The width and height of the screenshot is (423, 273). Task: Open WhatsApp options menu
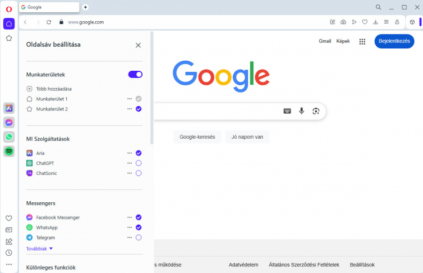point(130,227)
